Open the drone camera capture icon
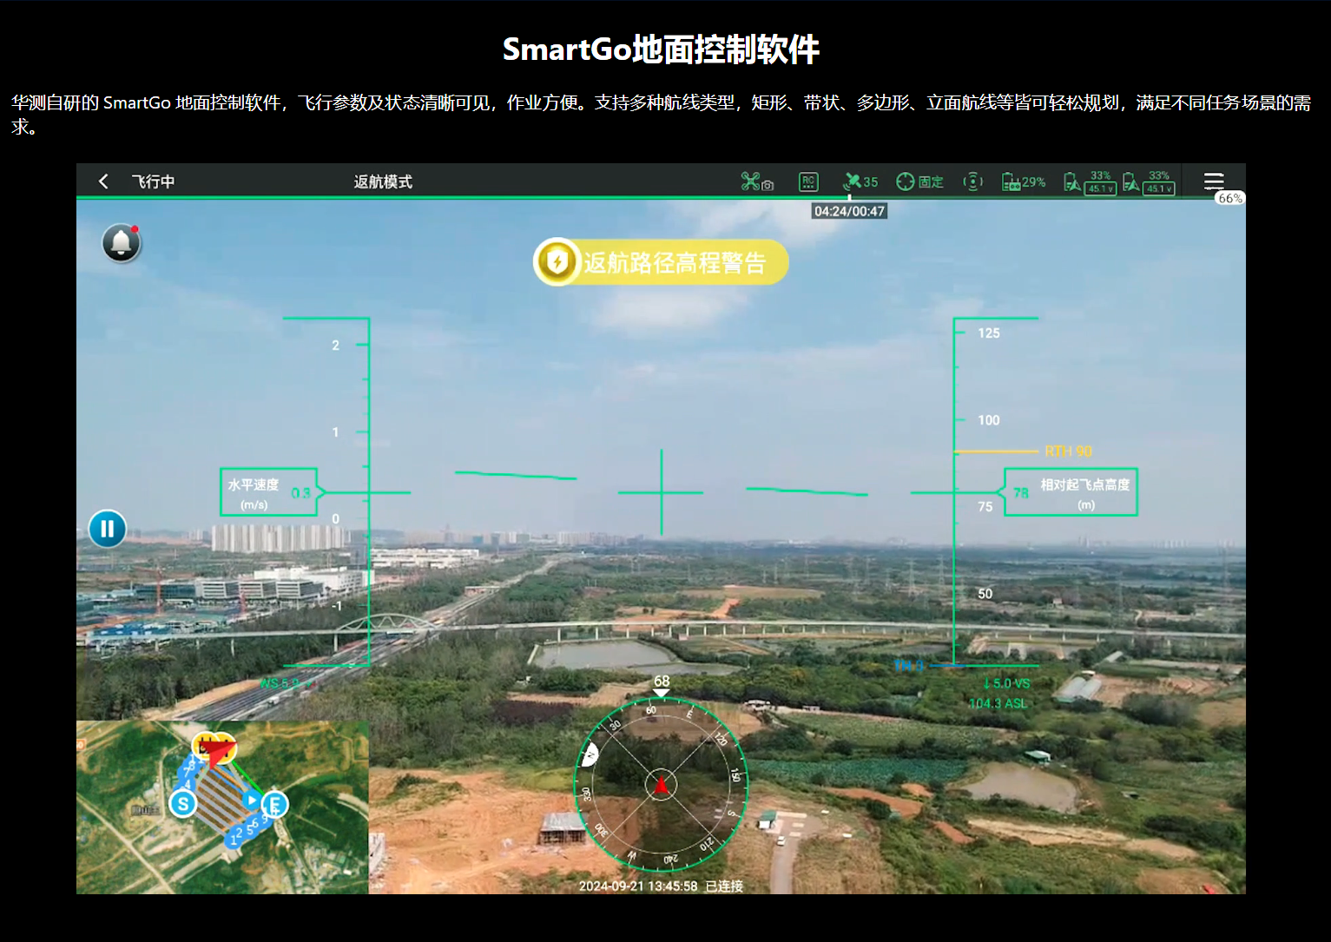The image size is (1331, 942). (757, 181)
